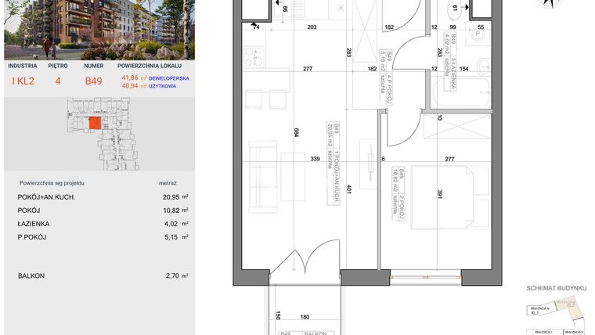The height and width of the screenshot is (335, 595).
Task: Click the Powierzchnia wg projektu label
Action: [52, 183]
